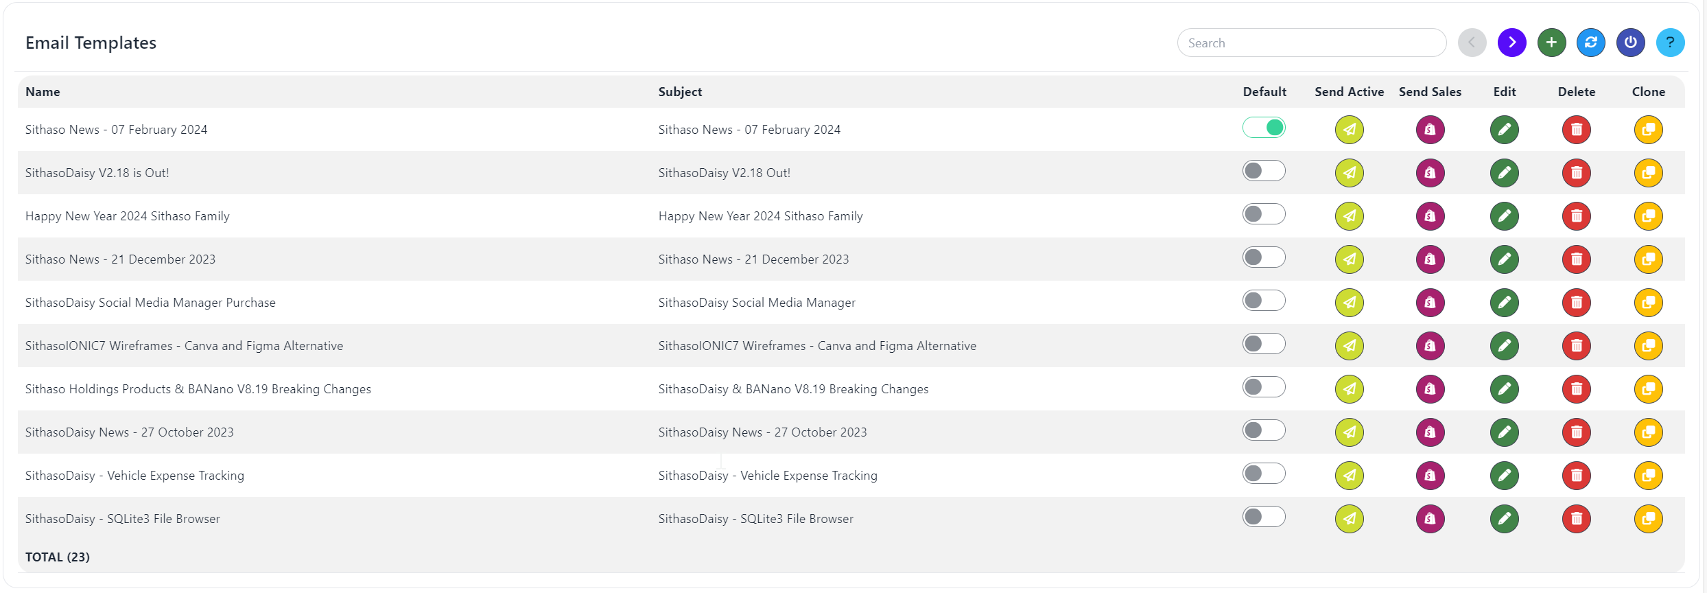Go to previous page of templates
This screenshot has height=593, width=1707.
point(1472,43)
